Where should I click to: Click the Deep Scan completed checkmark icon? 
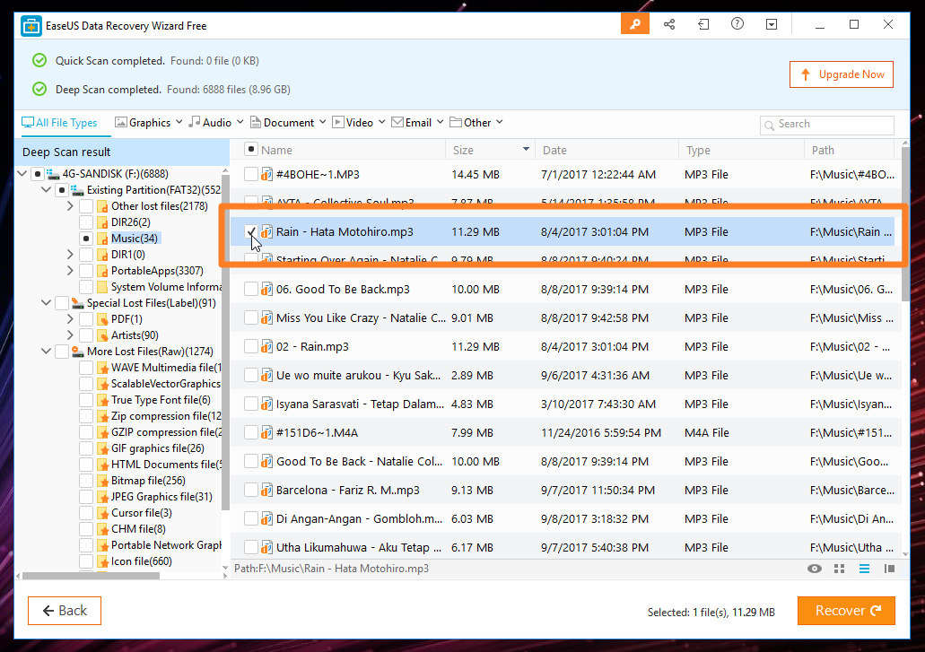pyautogui.click(x=39, y=89)
